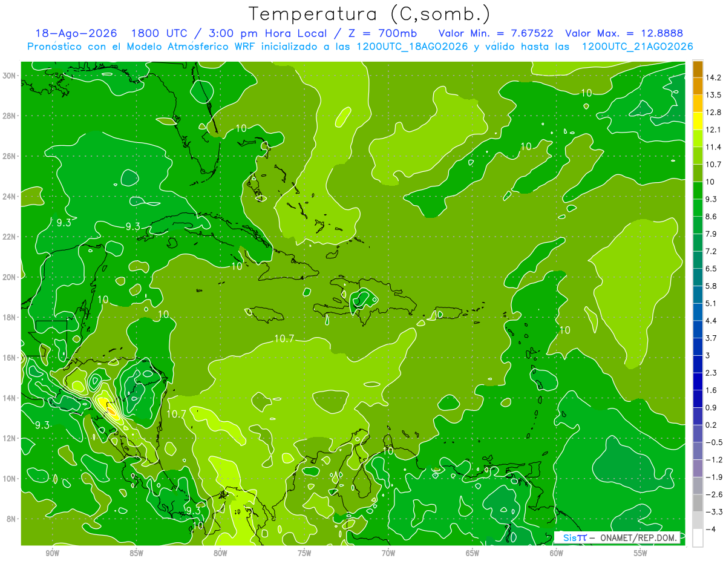Click the 'Valor Max. = 12.8888' value
726x561 pixels.
[624, 33]
